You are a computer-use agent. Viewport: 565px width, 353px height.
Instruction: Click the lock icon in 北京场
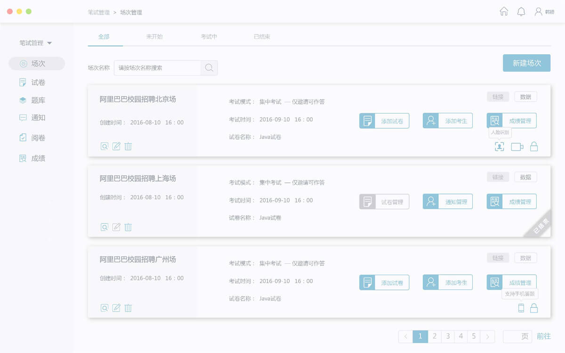pos(534,147)
